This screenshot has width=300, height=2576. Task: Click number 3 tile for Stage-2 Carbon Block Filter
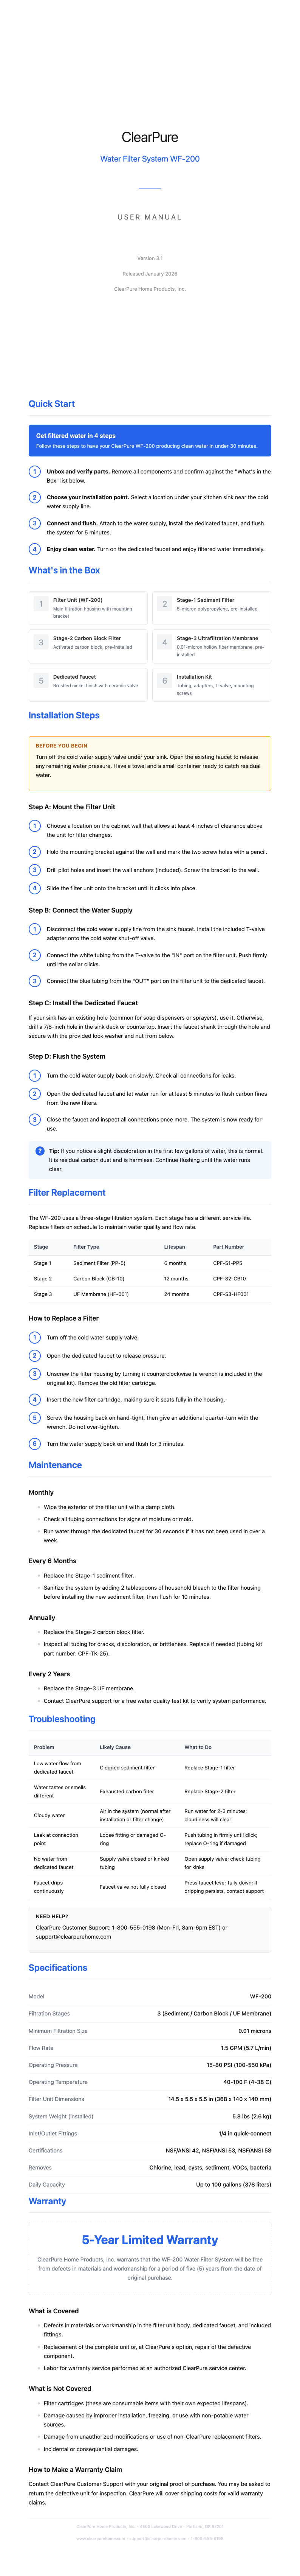(41, 642)
